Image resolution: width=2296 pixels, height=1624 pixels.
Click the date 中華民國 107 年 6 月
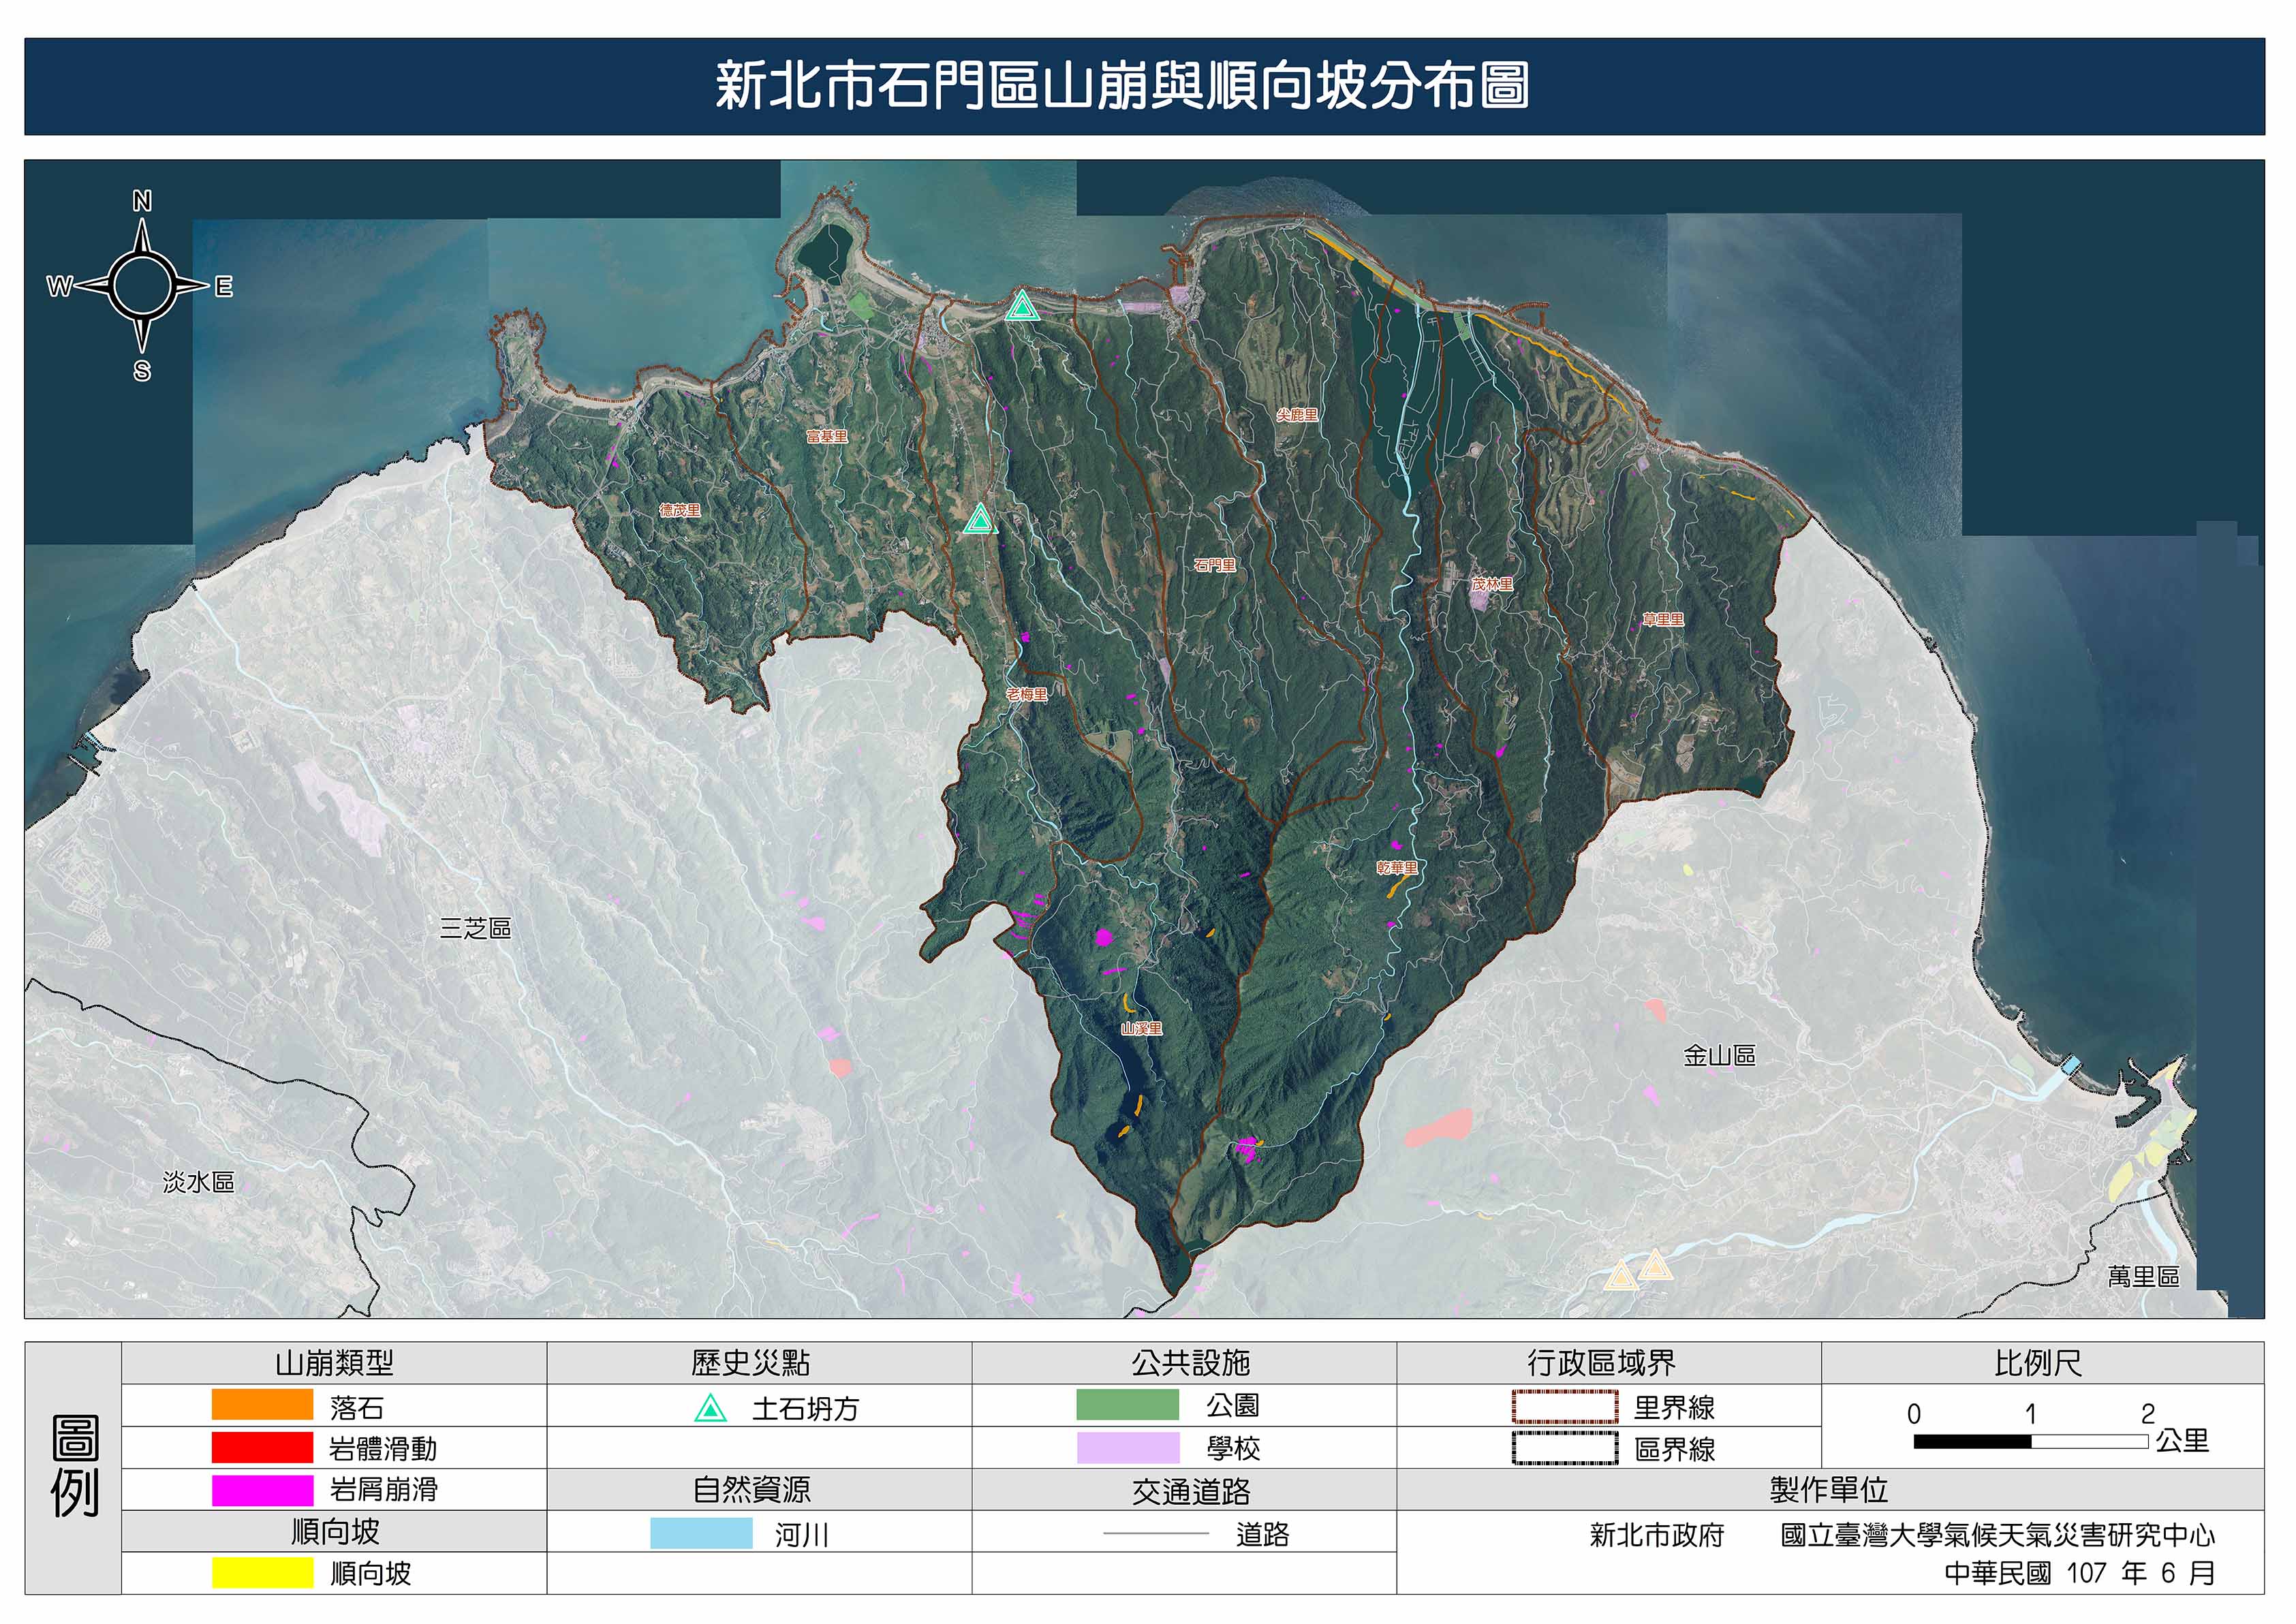pyautogui.click(x=2080, y=1573)
